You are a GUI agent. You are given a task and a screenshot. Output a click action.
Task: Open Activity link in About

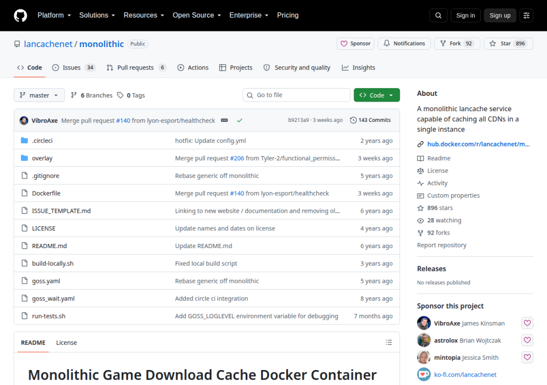pos(437,183)
